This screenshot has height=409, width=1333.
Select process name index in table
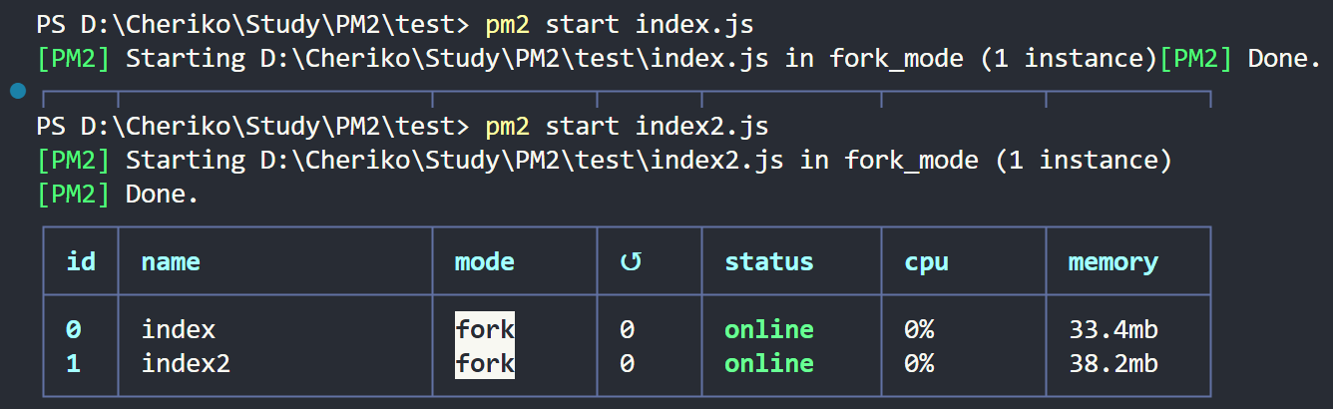coord(179,329)
